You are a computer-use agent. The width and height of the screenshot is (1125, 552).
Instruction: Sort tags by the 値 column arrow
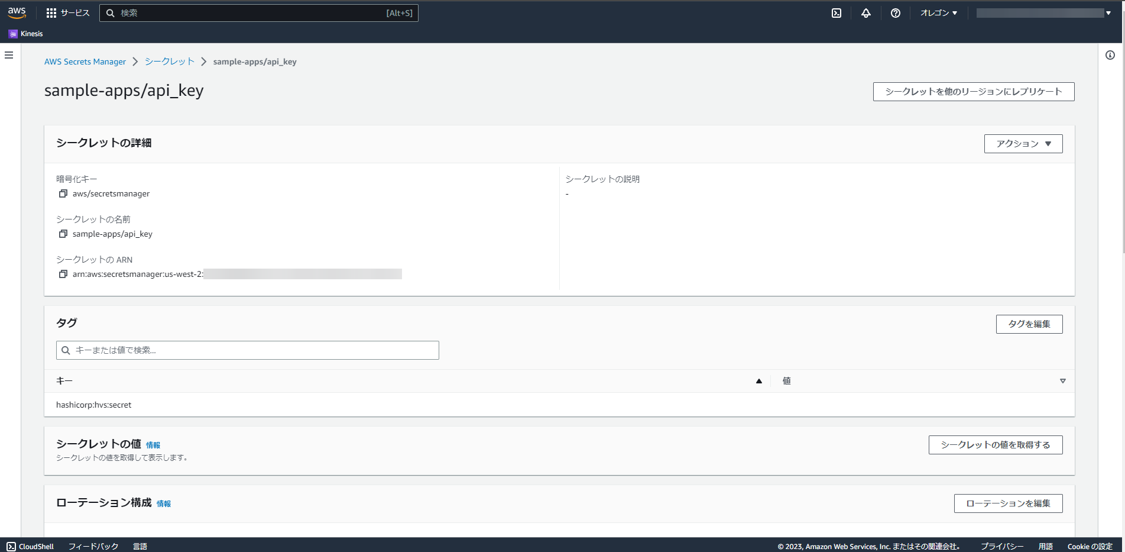click(x=1062, y=381)
